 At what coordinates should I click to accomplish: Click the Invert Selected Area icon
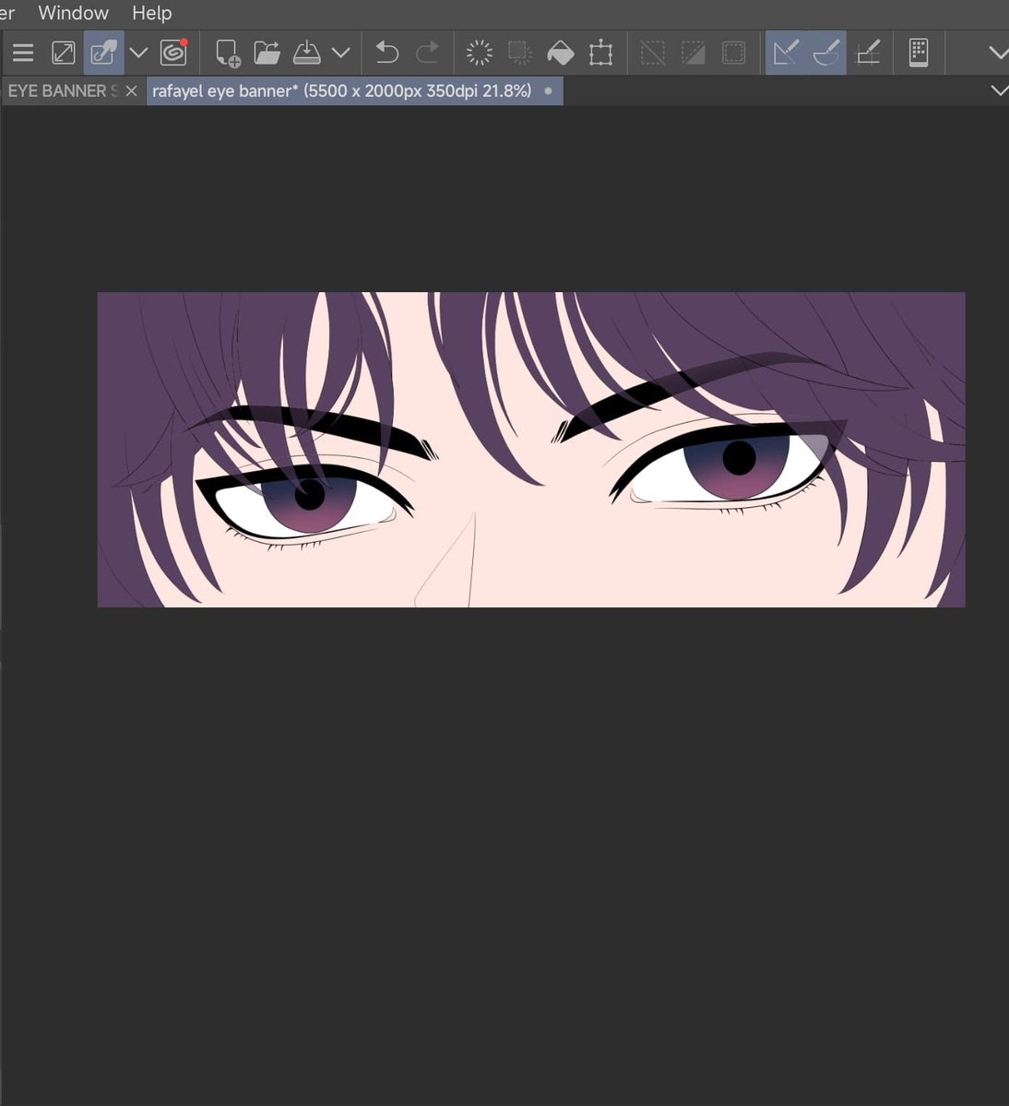694,53
